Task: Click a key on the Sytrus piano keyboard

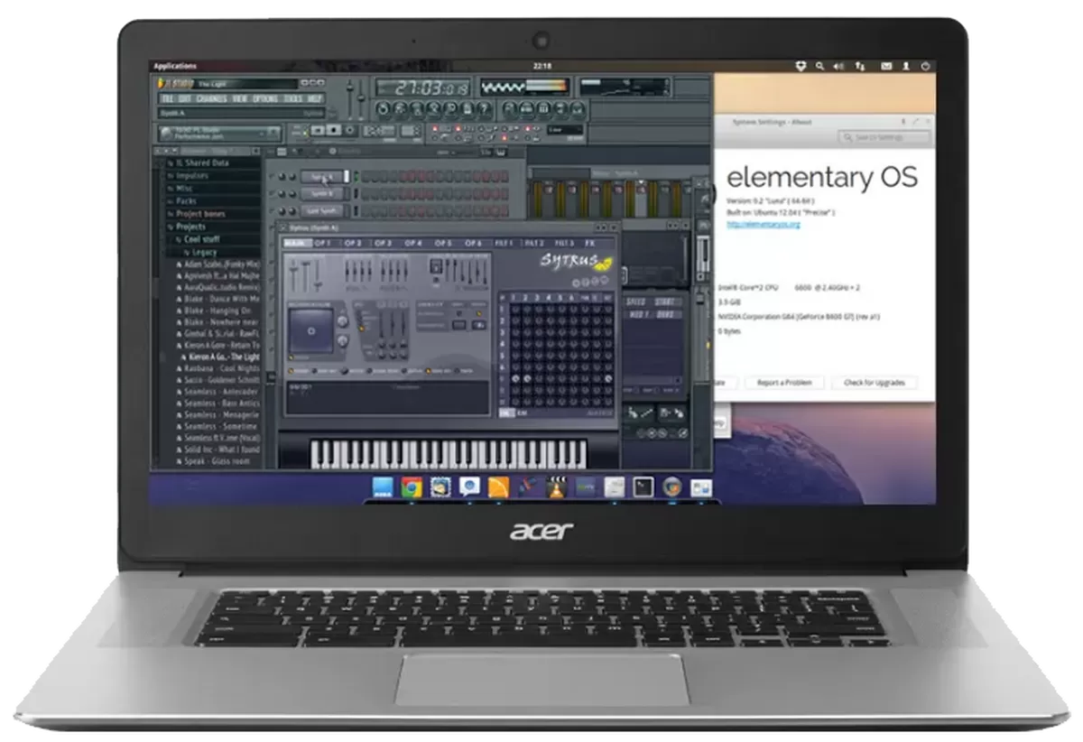Action: click(448, 454)
